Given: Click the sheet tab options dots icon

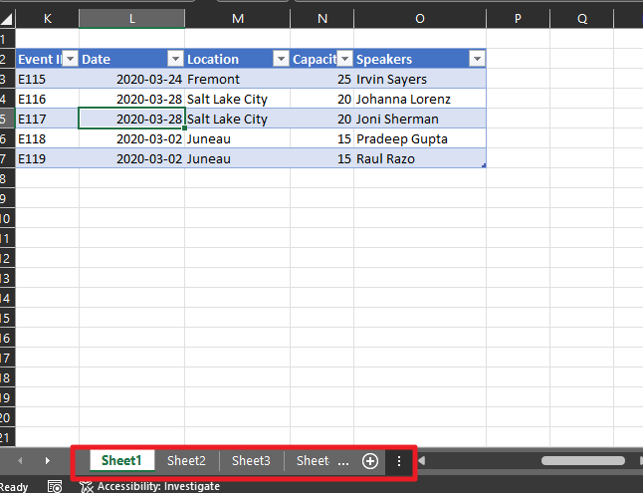Looking at the screenshot, I should [x=399, y=461].
